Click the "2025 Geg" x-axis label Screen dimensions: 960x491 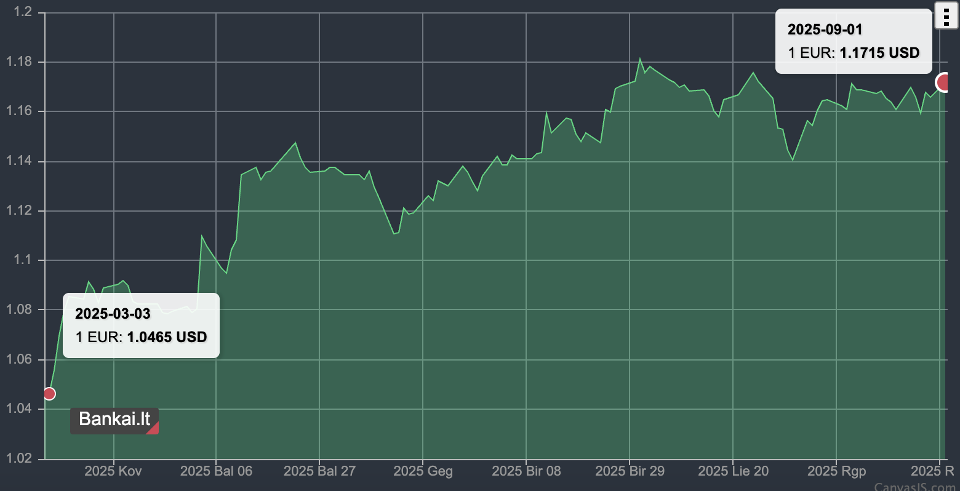click(x=423, y=471)
